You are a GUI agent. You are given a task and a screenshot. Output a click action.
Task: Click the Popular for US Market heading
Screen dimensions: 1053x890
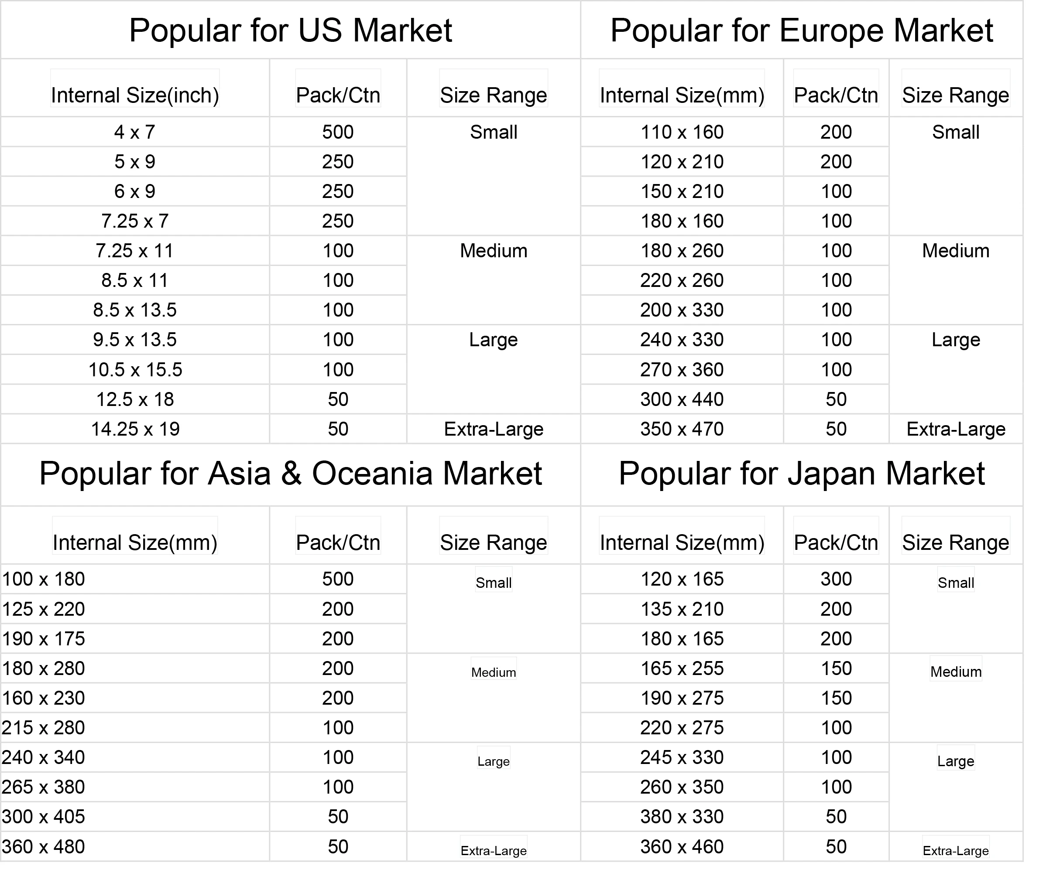[290, 30]
